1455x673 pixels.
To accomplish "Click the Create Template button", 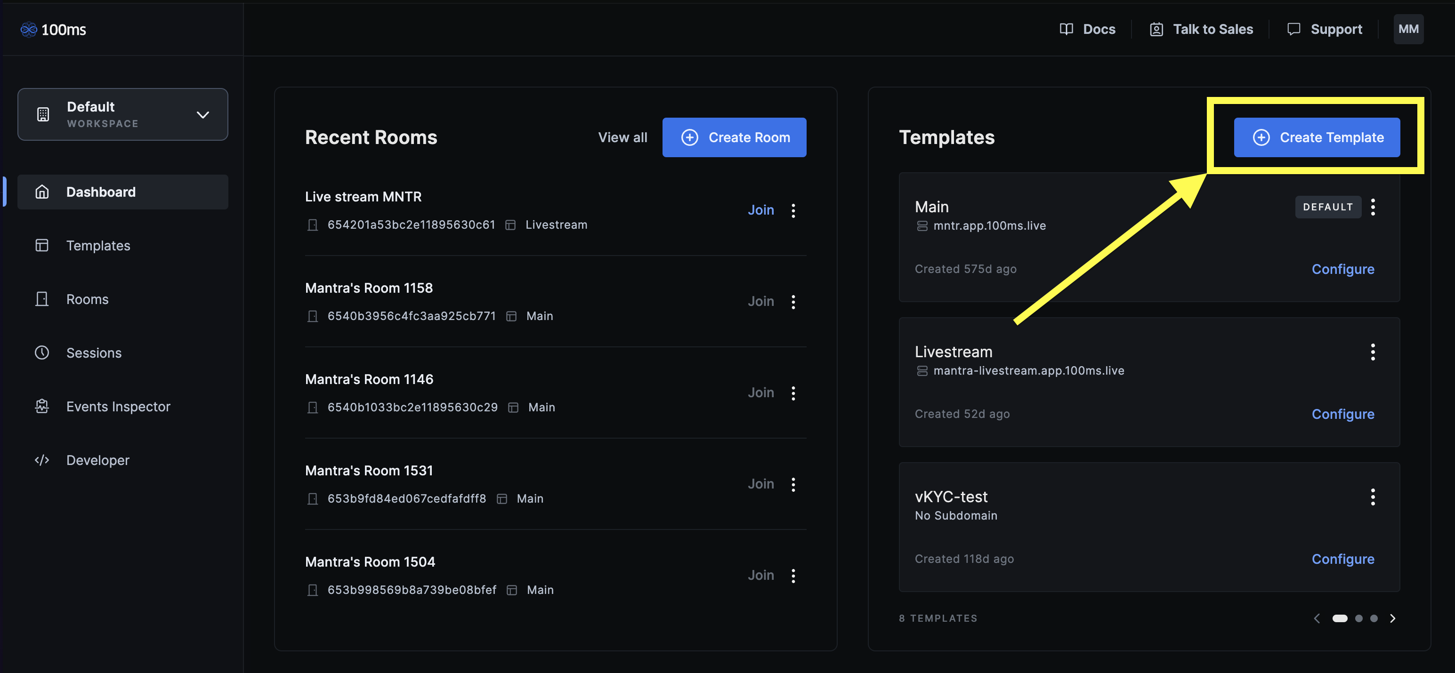I will tap(1316, 137).
